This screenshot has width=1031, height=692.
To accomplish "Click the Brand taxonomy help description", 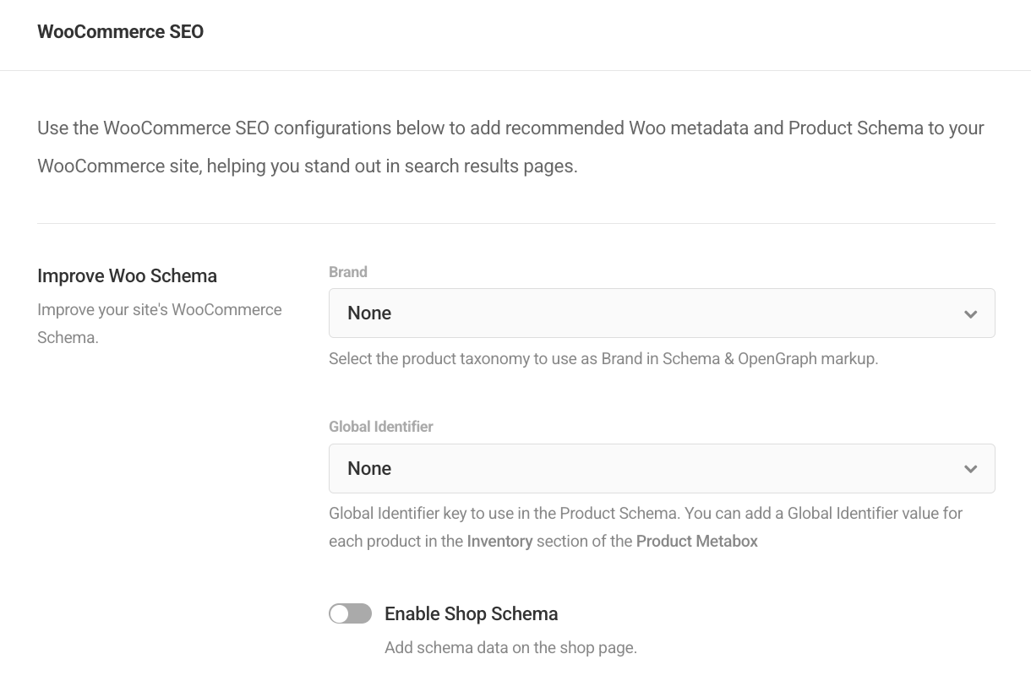I will (x=603, y=358).
